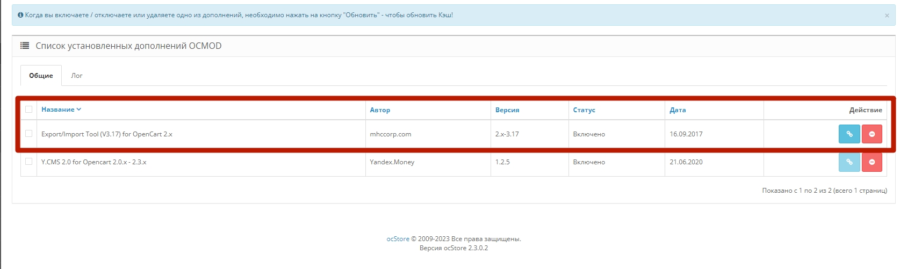Open the blue link button for Export/Import Tool
Viewport: 900px width, 269px height.
point(849,134)
